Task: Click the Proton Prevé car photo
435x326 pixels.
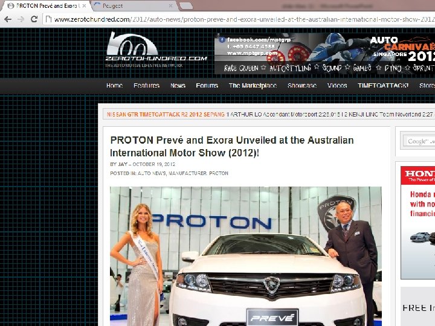Action: pos(246,256)
